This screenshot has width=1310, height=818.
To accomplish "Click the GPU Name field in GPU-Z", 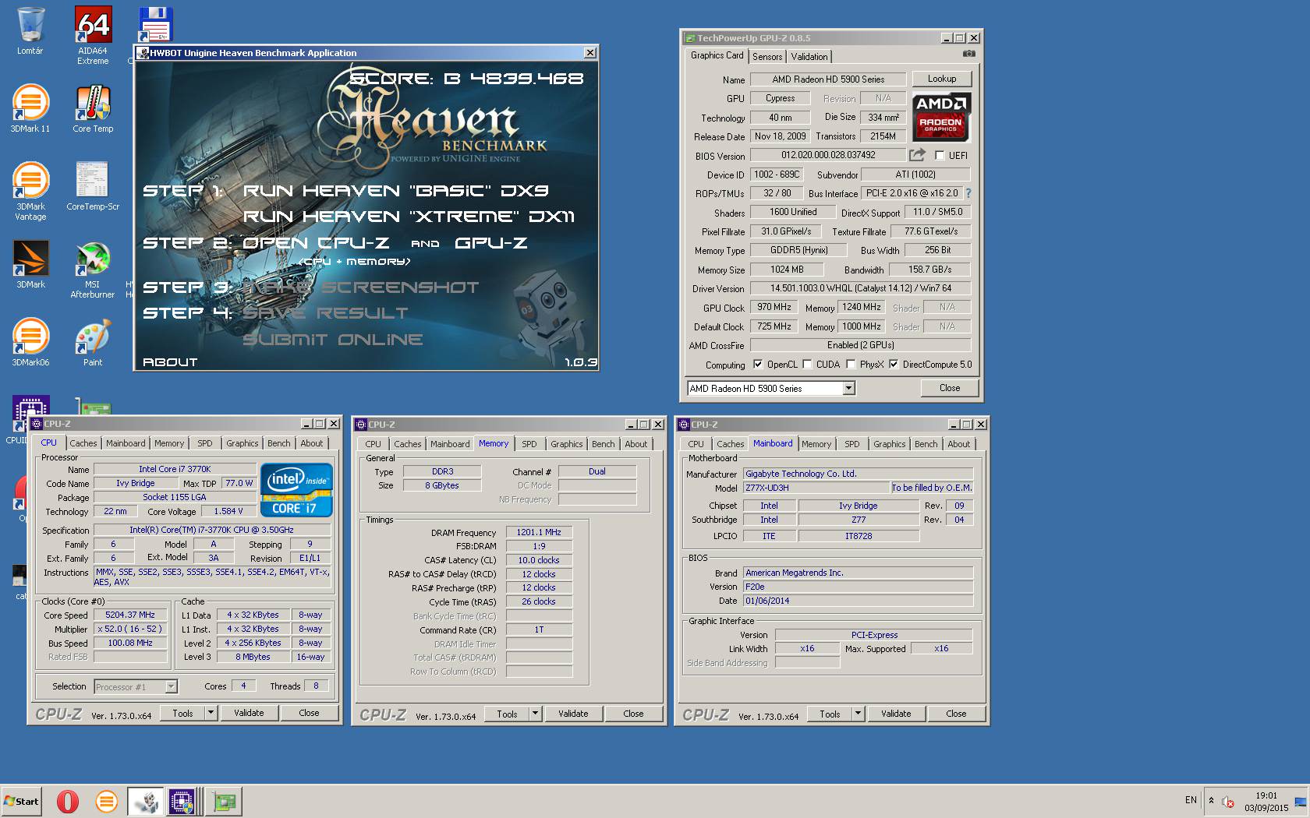I will [828, 79].
